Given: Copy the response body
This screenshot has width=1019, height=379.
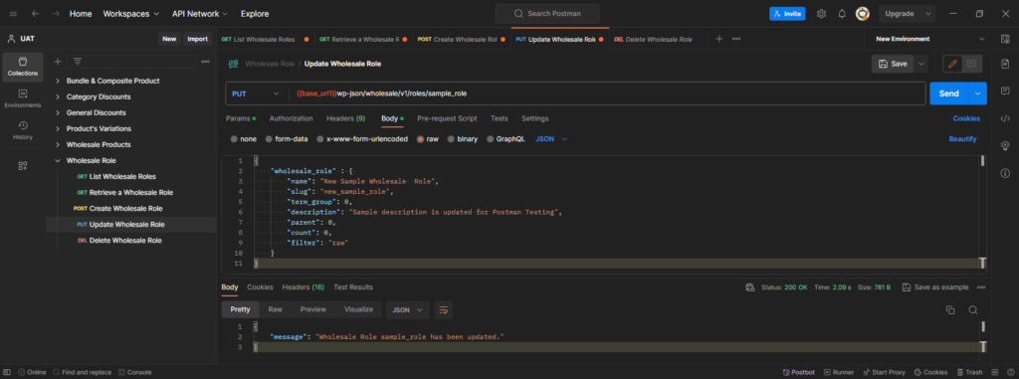Looking at the screenshot, I should 950,310.
